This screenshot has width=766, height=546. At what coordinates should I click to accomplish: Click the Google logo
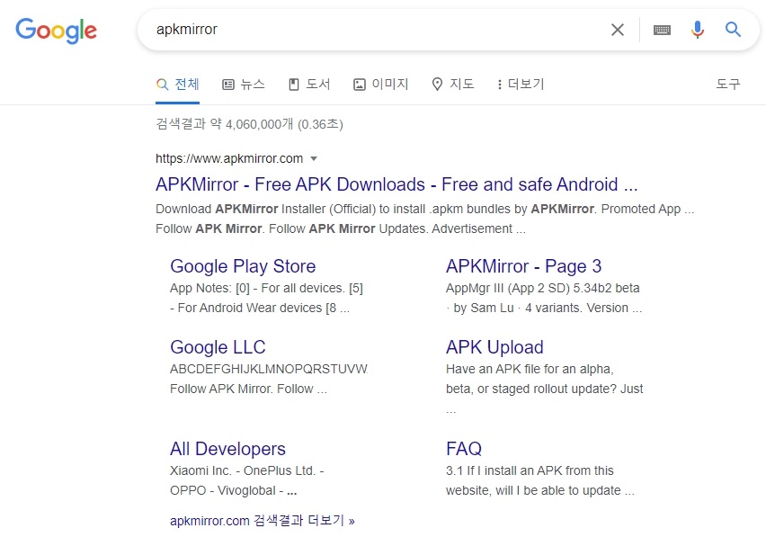tap(56, 31)
